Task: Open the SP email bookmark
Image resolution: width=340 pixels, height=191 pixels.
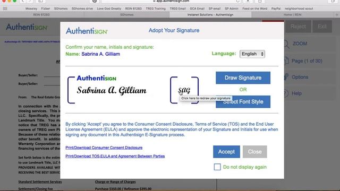Action: tap(215, 8)
